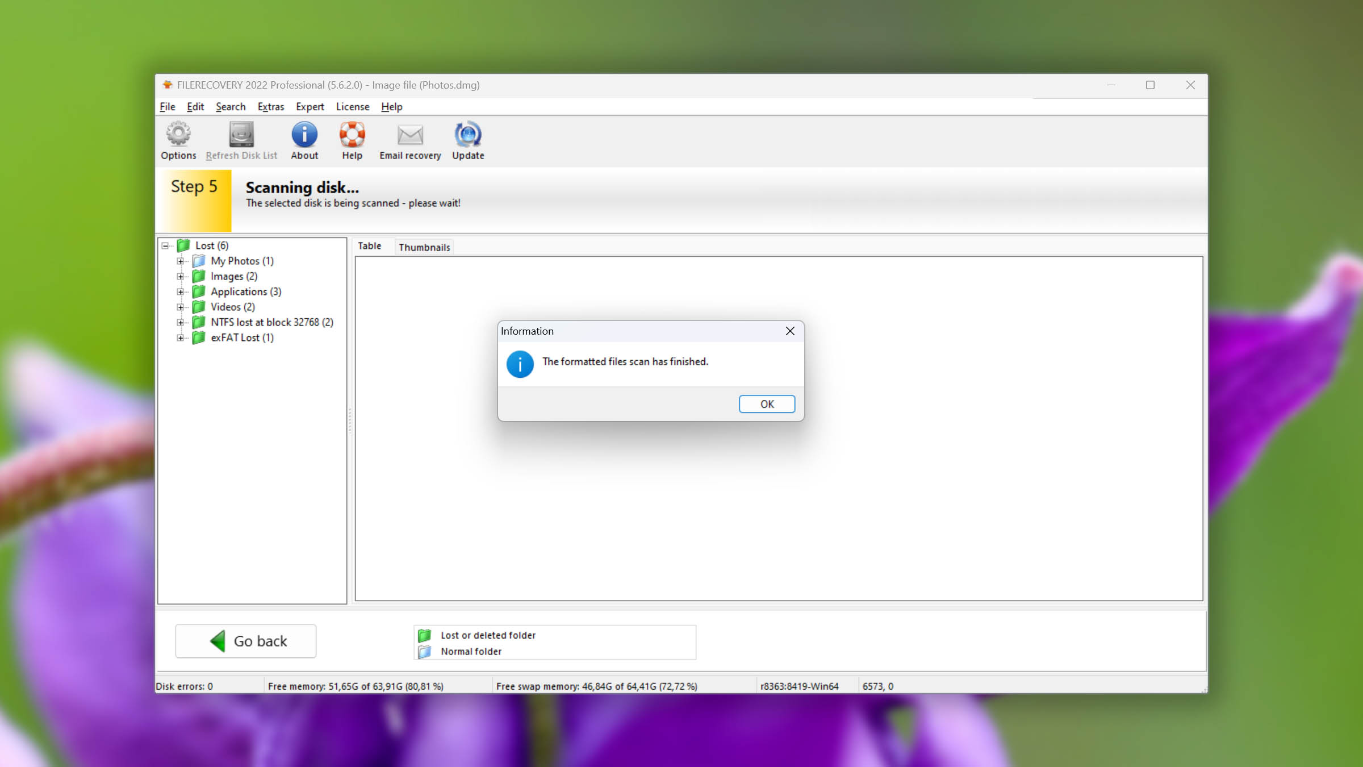This screenshot has width=1363, height=767.
Task: Click the 6573, 0 status value
Action: click(x=878, y=686)
